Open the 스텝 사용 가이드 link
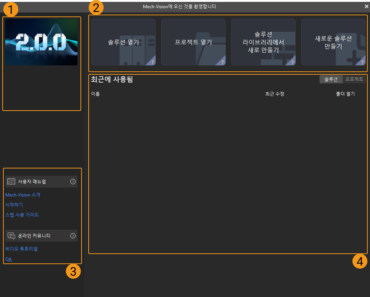 click(x=22, y=215)
